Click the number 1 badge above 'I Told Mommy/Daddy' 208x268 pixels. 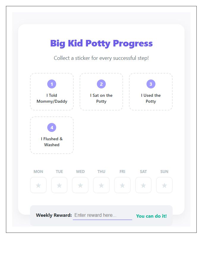pyautogui.click(x=52, y=84)
